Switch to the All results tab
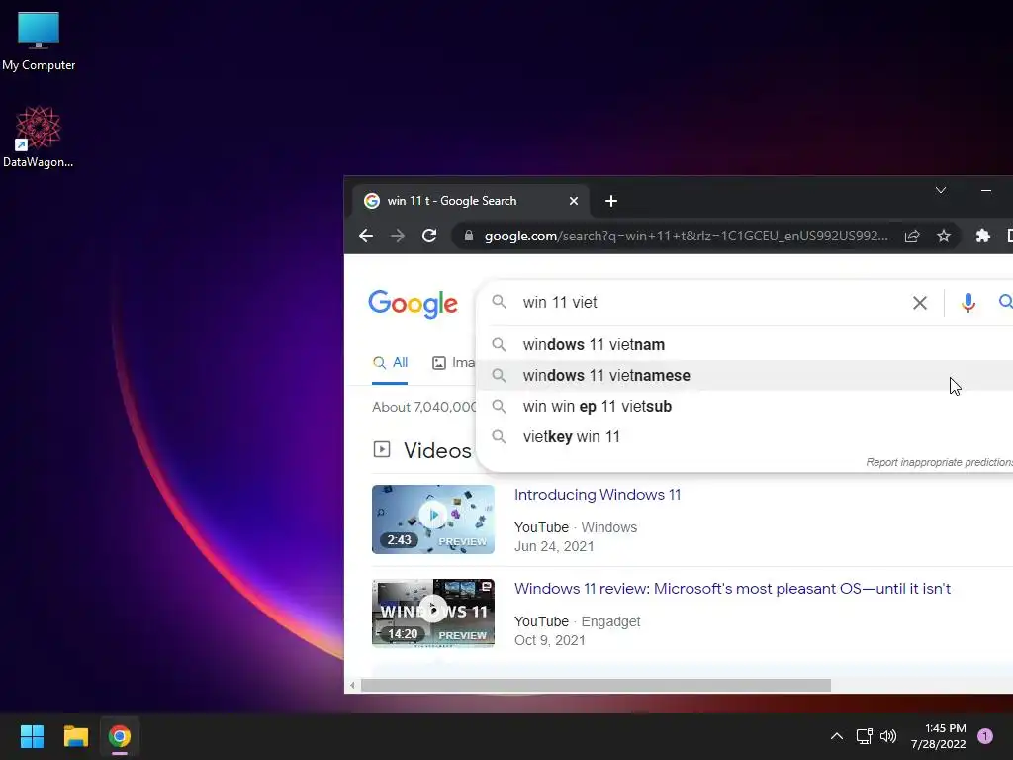The height and width of the screenshot is (760, 1013). pyautogui.click(x=390, y=362)
